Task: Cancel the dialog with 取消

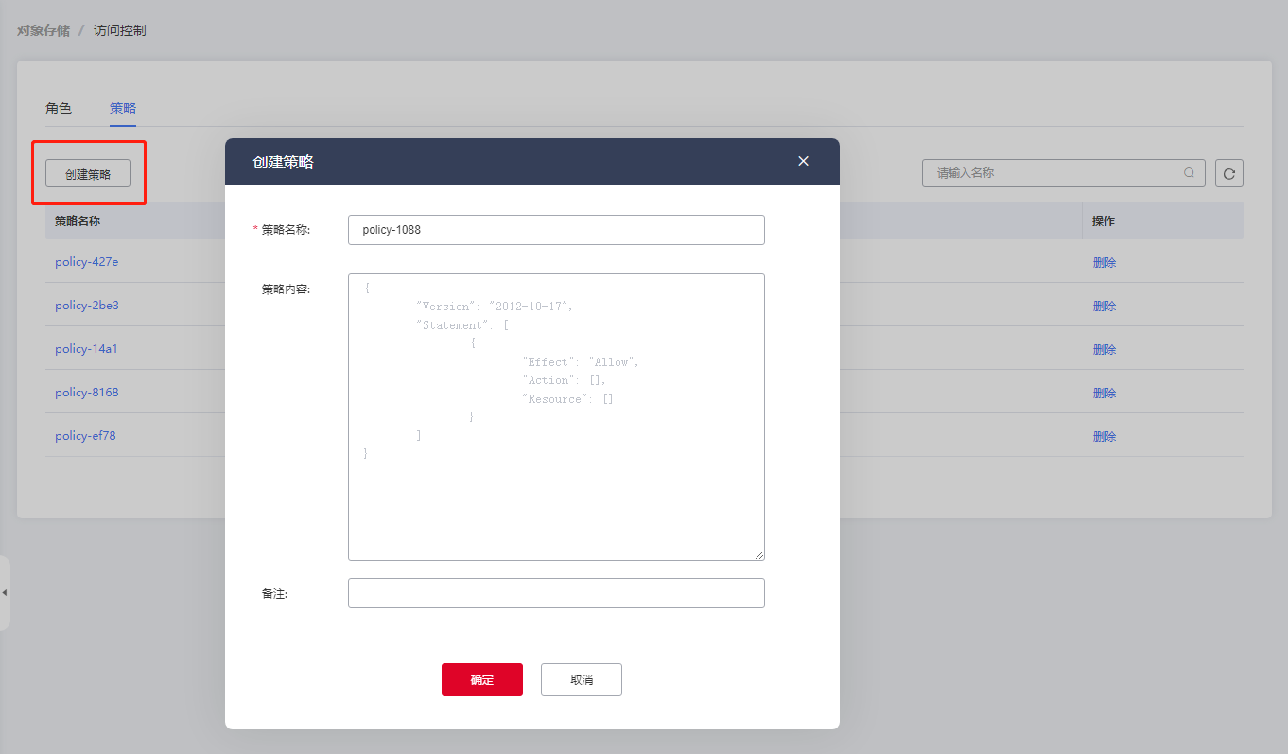Action: 582,679
